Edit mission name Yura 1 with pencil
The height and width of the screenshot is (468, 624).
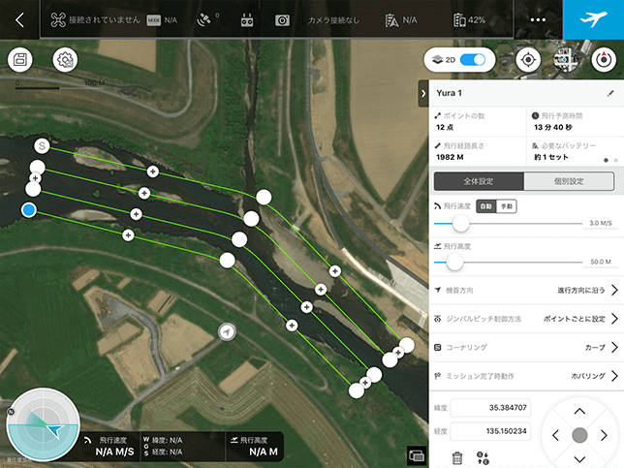(x=610, y=94)
